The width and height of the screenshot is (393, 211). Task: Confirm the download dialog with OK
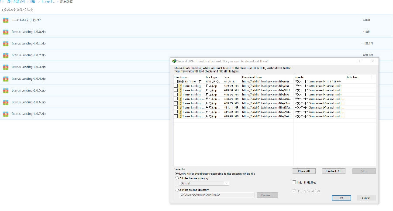click(341, 198)
